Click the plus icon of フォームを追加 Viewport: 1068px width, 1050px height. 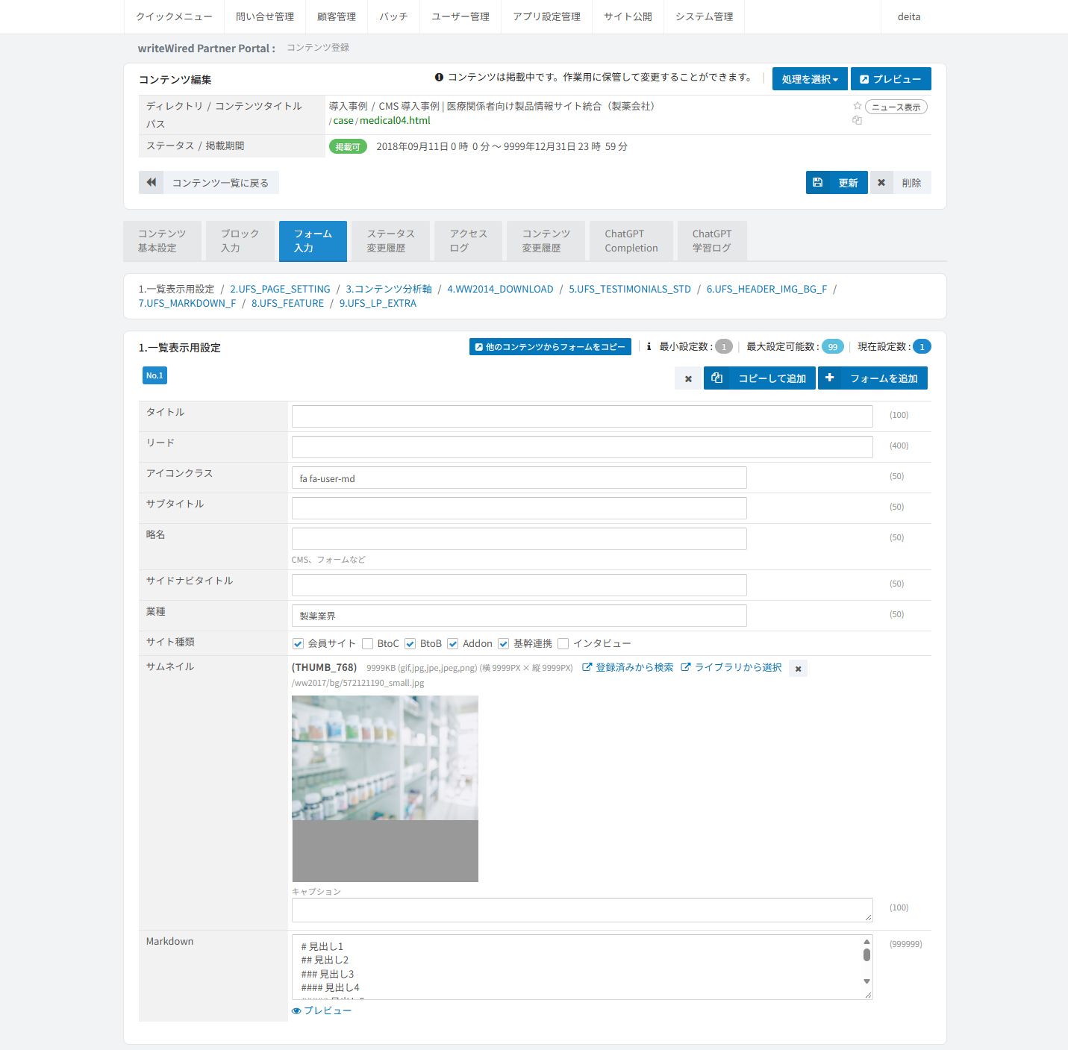tap(830, 378)
